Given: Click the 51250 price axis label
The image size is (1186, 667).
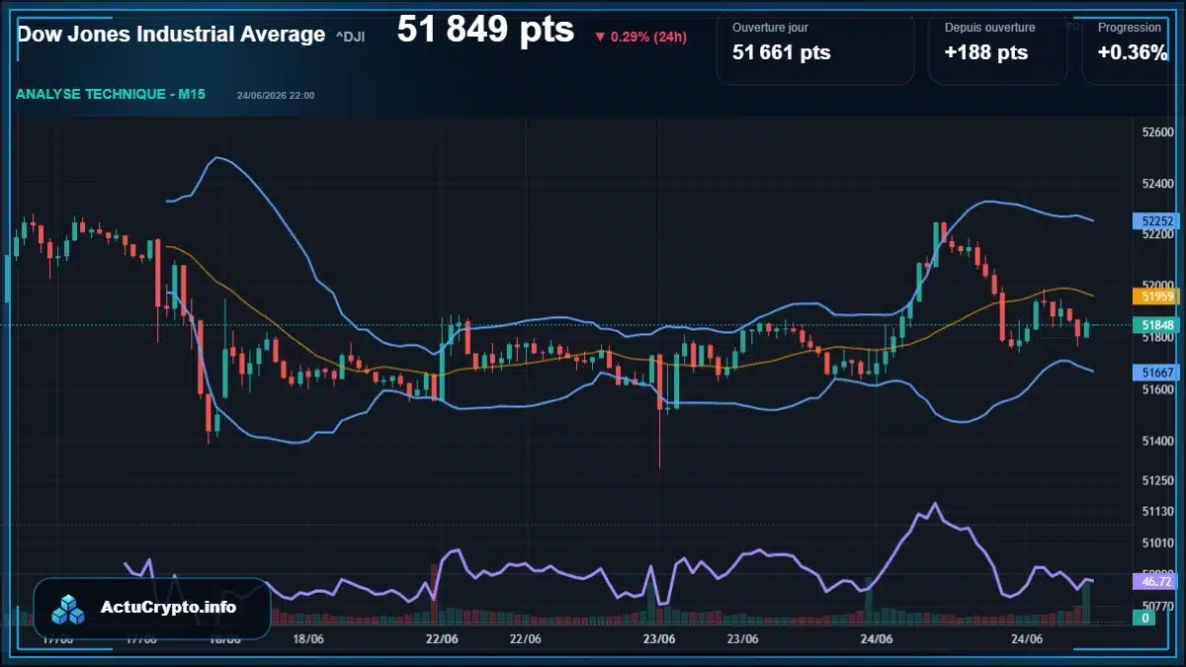Looking at the screenshot, I should tap(1156, 480).
